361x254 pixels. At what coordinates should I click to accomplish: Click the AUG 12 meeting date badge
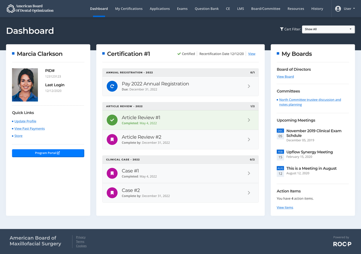(x=280, y=170)
